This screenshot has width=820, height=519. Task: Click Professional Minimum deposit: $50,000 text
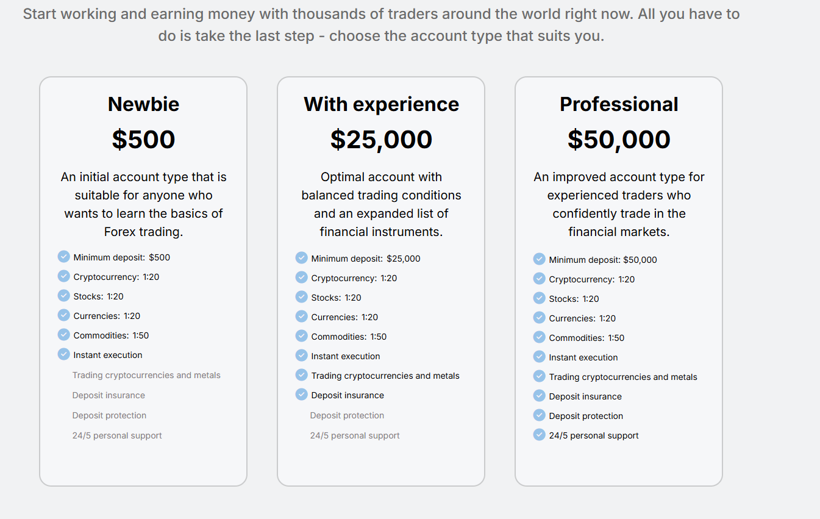click(x=603, y=260)
